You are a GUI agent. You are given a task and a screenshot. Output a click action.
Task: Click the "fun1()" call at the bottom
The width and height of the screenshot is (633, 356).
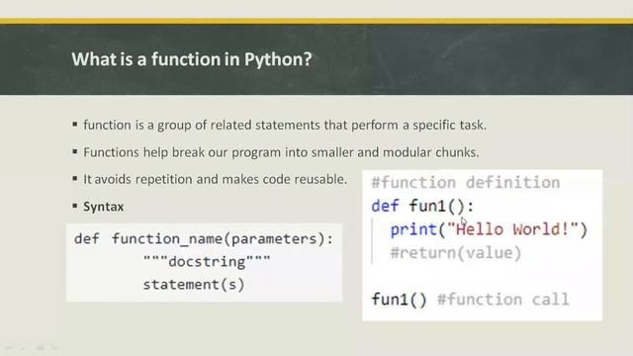(x=399, y=300)
